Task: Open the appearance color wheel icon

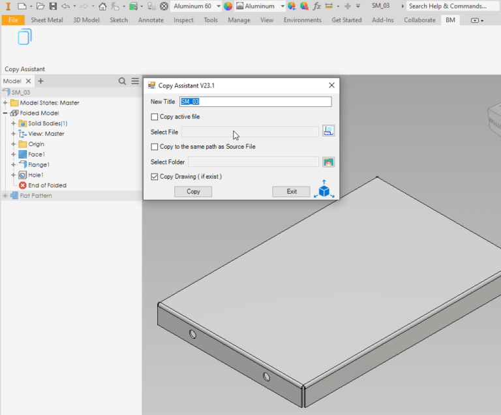Action: pos(228,6)
